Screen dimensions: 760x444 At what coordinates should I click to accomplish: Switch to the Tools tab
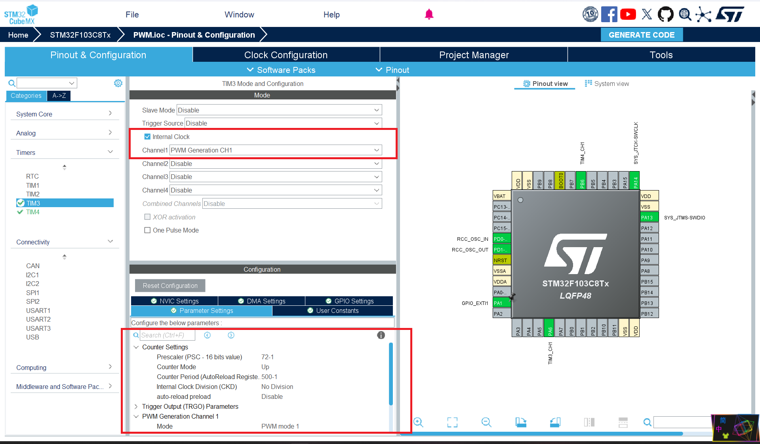point(661,55)
